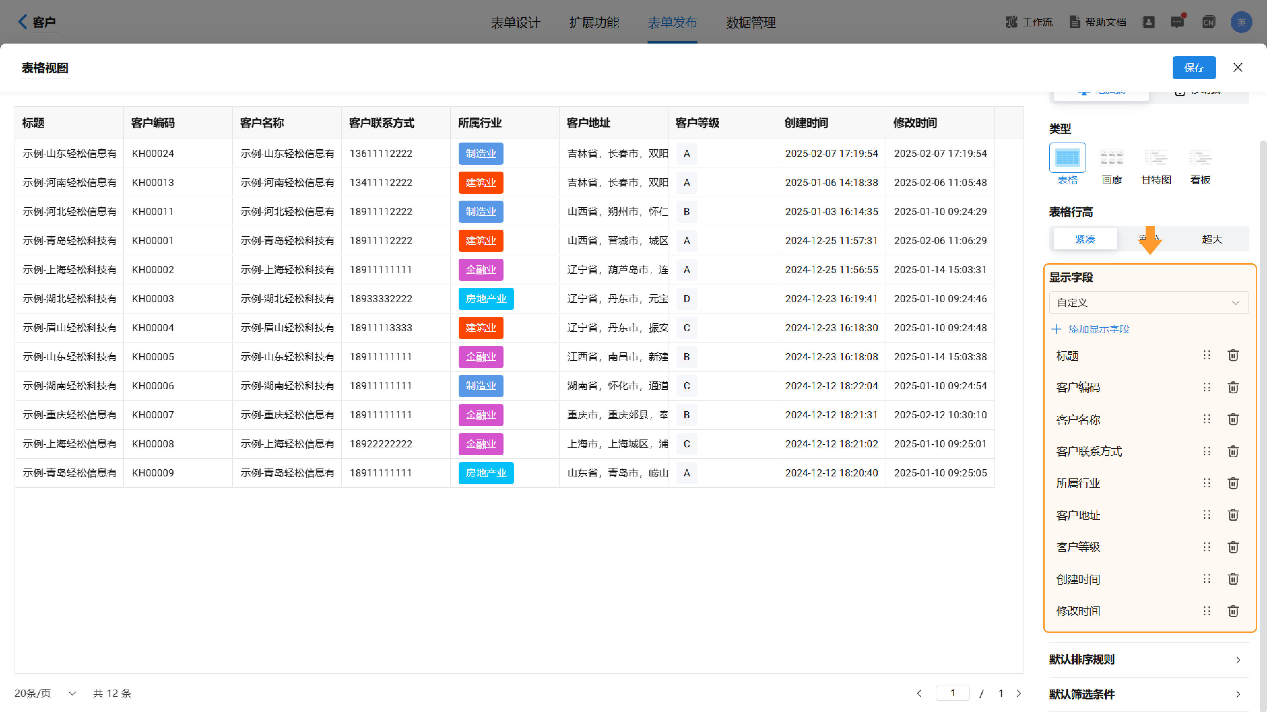The width and height of the screenshot is (1267, 712).
Task: Click the drag handle for 客户地址 field
Action: point(1207,515)
